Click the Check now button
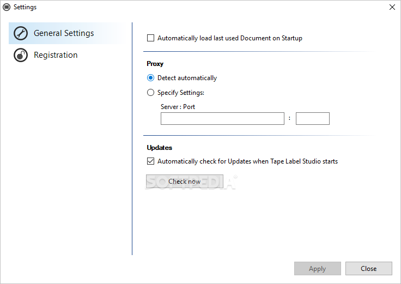This screenshot has width=401, height=284. pos(185,182)
